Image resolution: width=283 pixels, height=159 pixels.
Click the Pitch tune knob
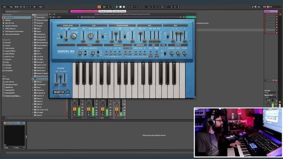click(x=80, y=53)
